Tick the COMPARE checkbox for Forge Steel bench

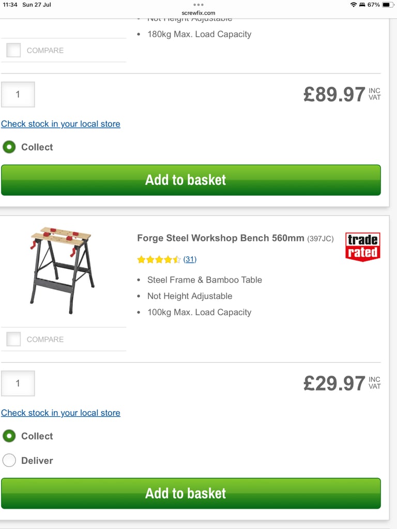coord(13,339)
